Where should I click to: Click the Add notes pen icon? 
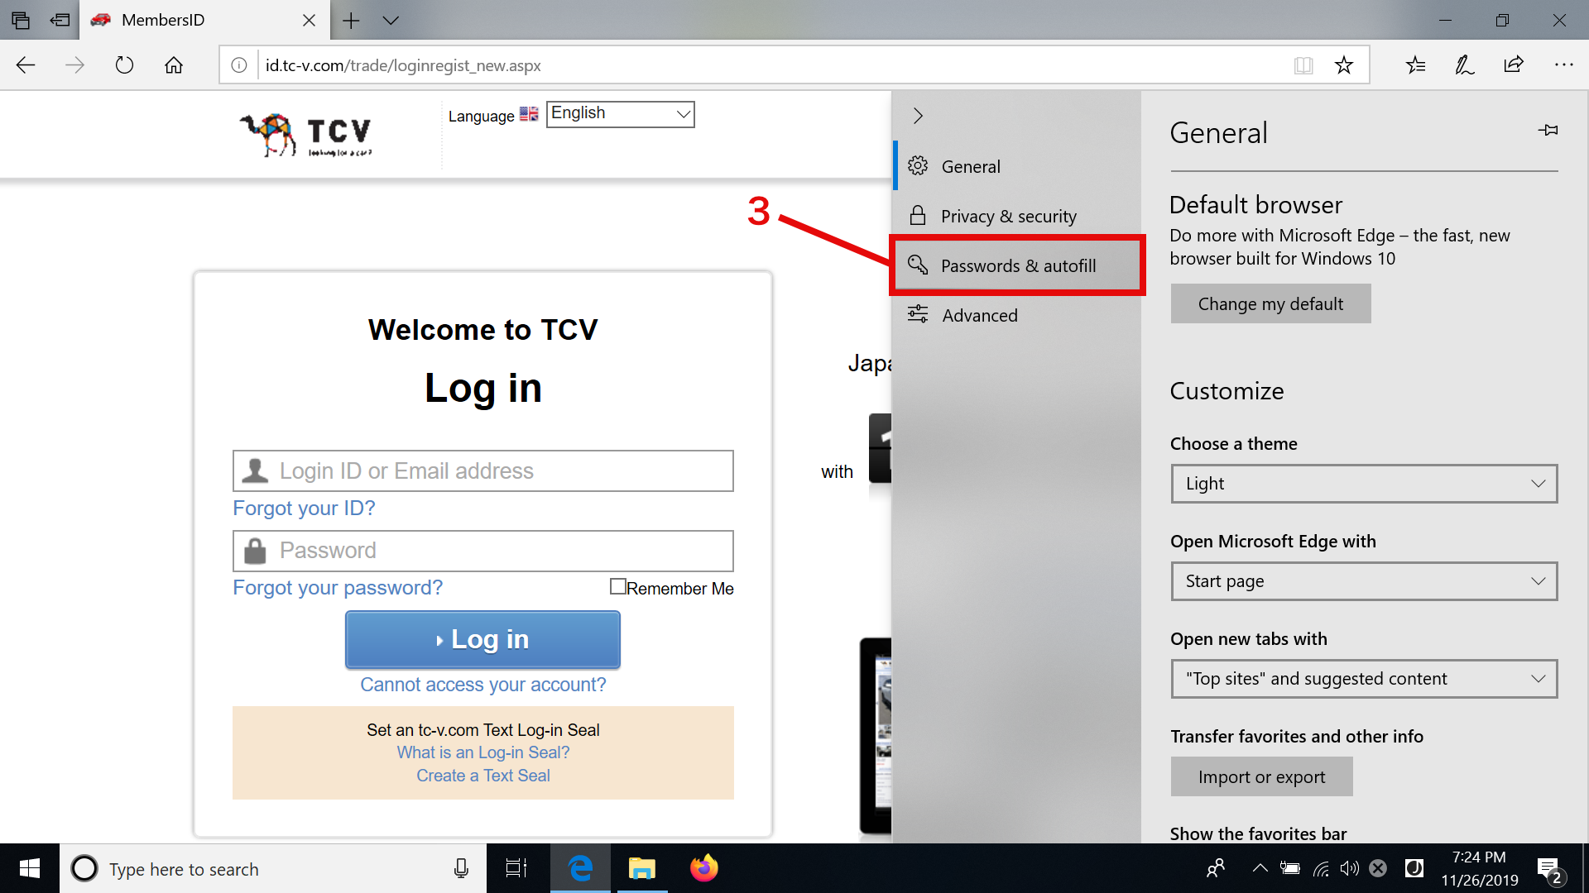(x=1464, y=65)
